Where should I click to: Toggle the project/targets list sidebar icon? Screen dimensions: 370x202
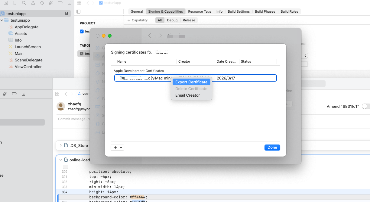click(x=79, y=11)
